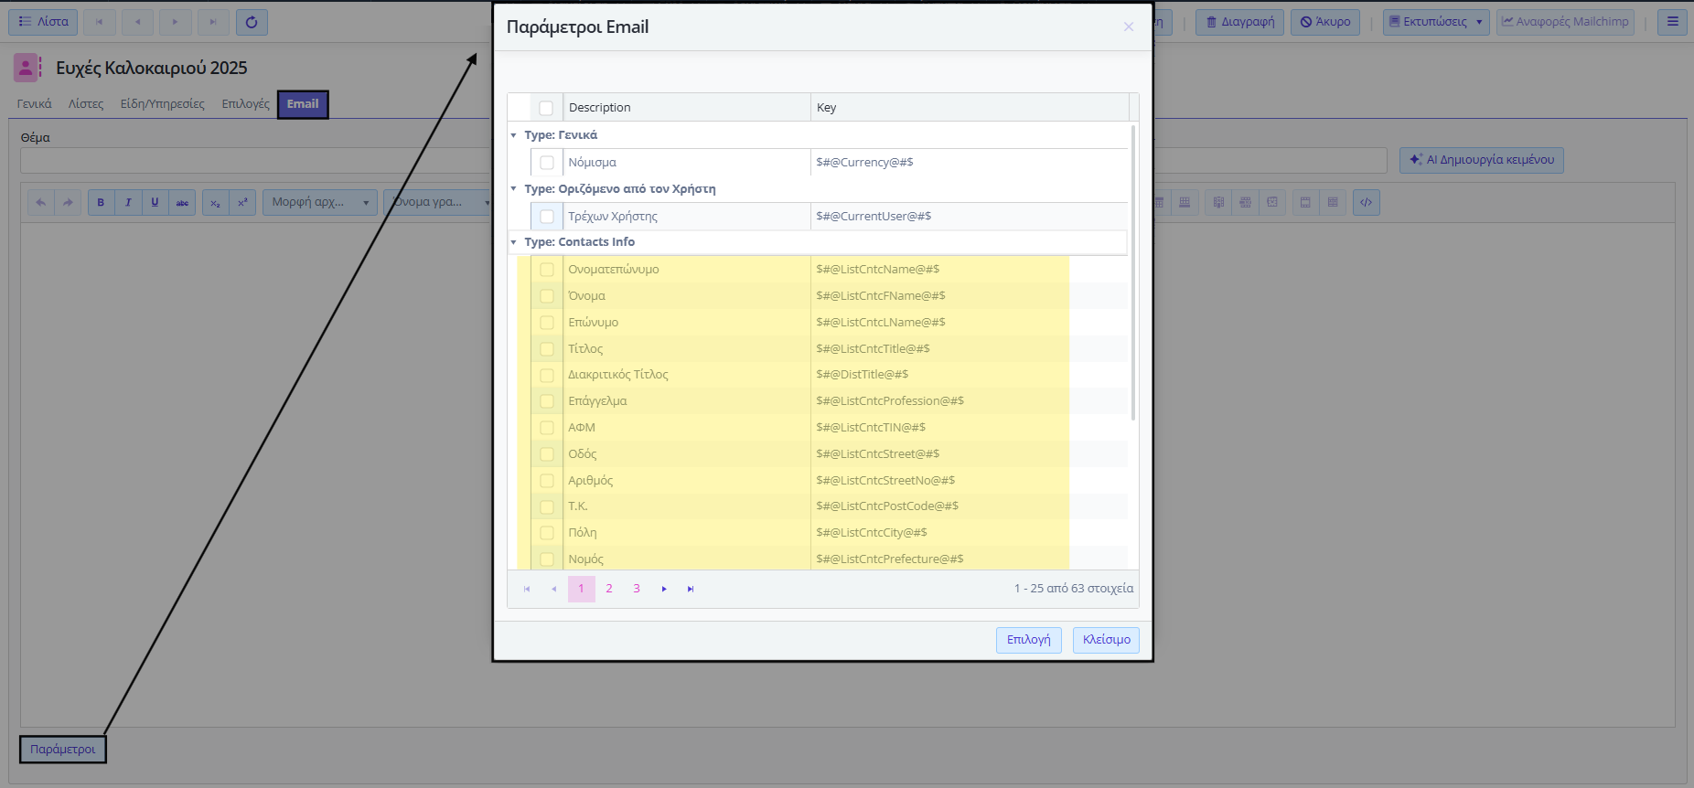Click the dialog grid vertical scrollbar

(x=1133, y=274)
